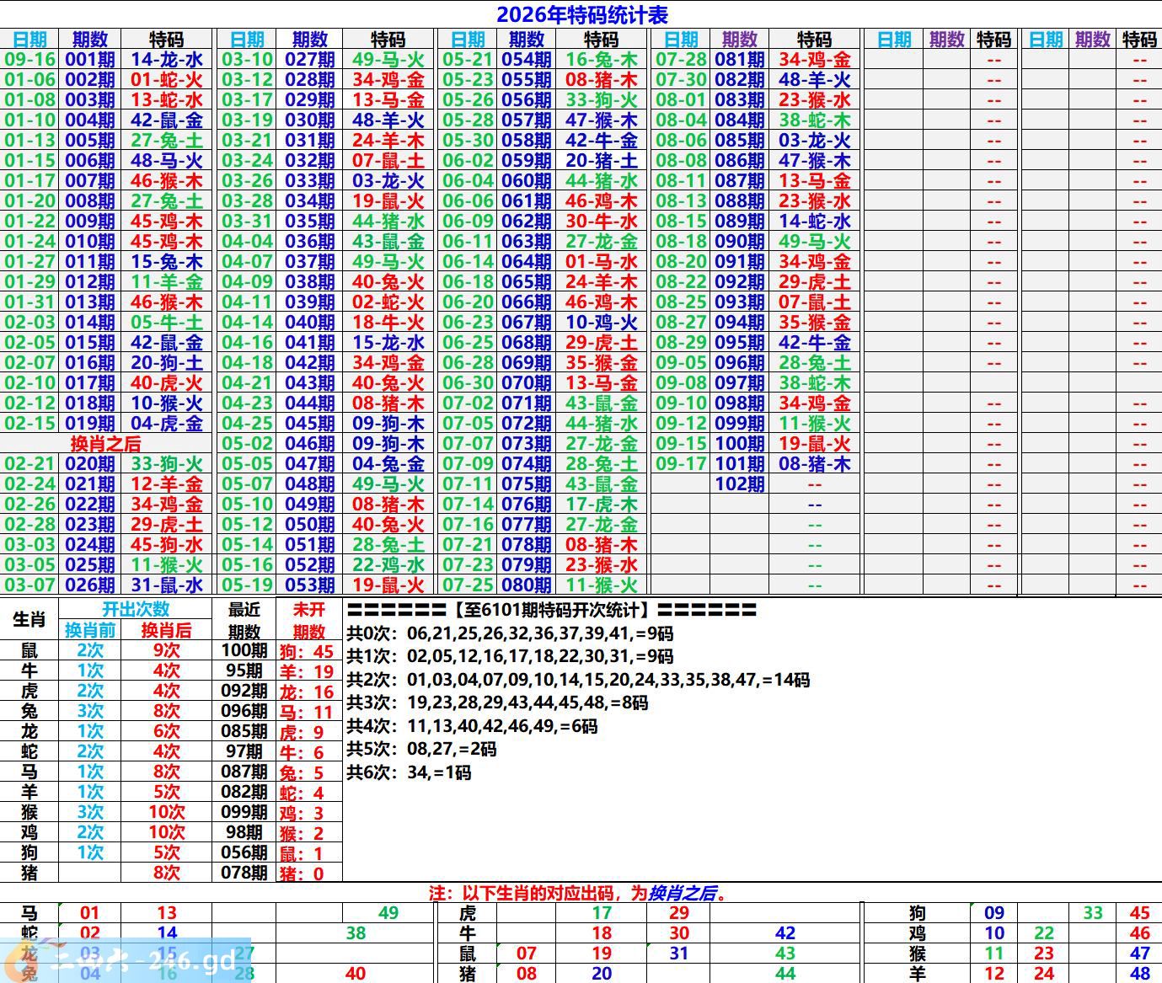The width and height of the screenshot is (1162, 983).
Task: Select the 至6101期特码开次统计 heading
Action: point(552,610)
